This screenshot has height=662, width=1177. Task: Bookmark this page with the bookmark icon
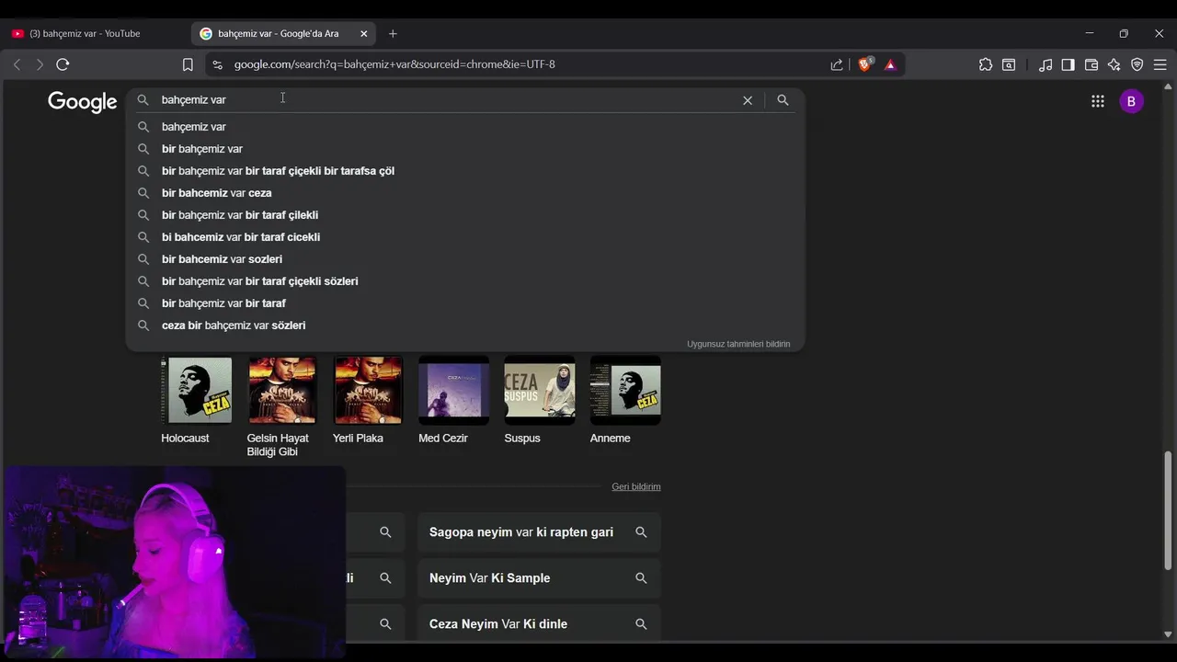click(x=188, y=64)
